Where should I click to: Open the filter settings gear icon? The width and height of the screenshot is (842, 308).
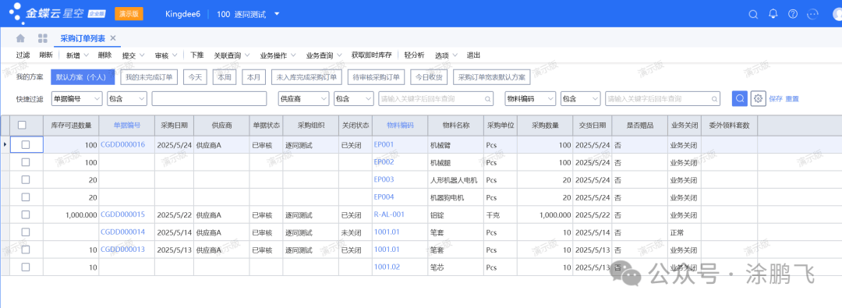(x=758, y=98)
